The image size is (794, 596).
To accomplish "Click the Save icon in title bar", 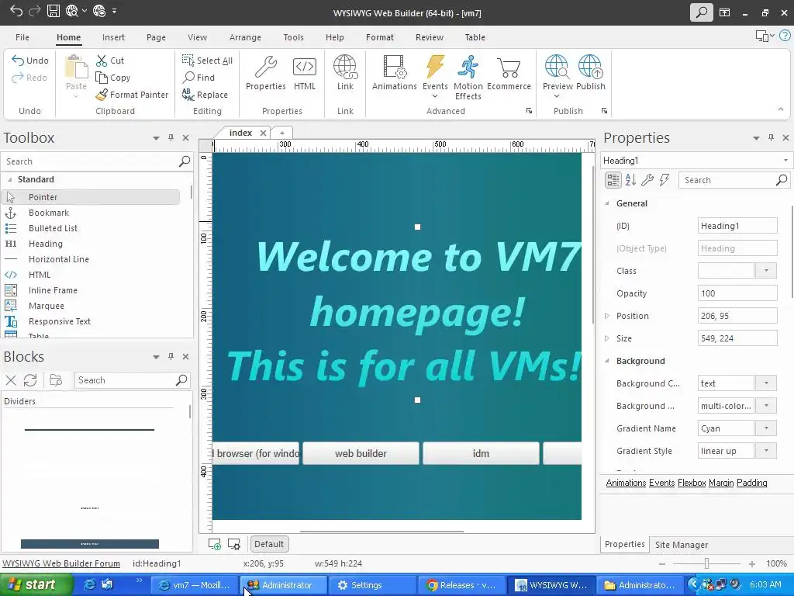I will 54,11.
